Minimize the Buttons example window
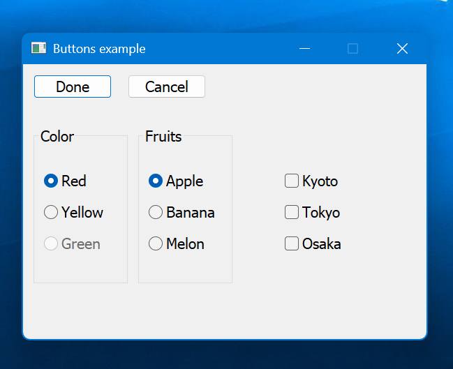 (x=304, y=49)
